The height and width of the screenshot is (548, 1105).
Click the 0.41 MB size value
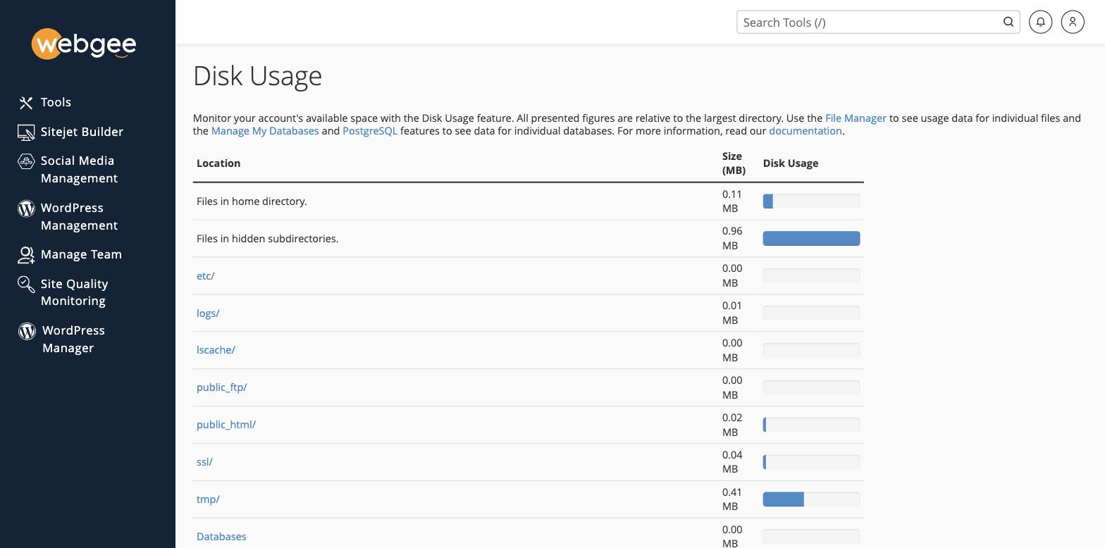coord(732,499)
